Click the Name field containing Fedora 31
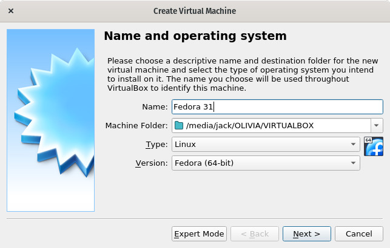The height and width of the screenshot is (248, 390). pos(277,106)
